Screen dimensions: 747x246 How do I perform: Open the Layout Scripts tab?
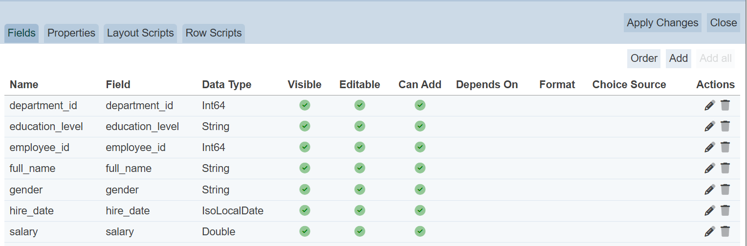[140, 33]
